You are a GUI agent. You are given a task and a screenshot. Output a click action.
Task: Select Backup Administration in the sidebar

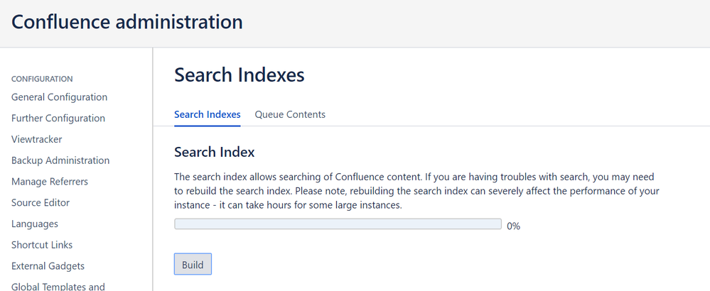pos(60,160)
